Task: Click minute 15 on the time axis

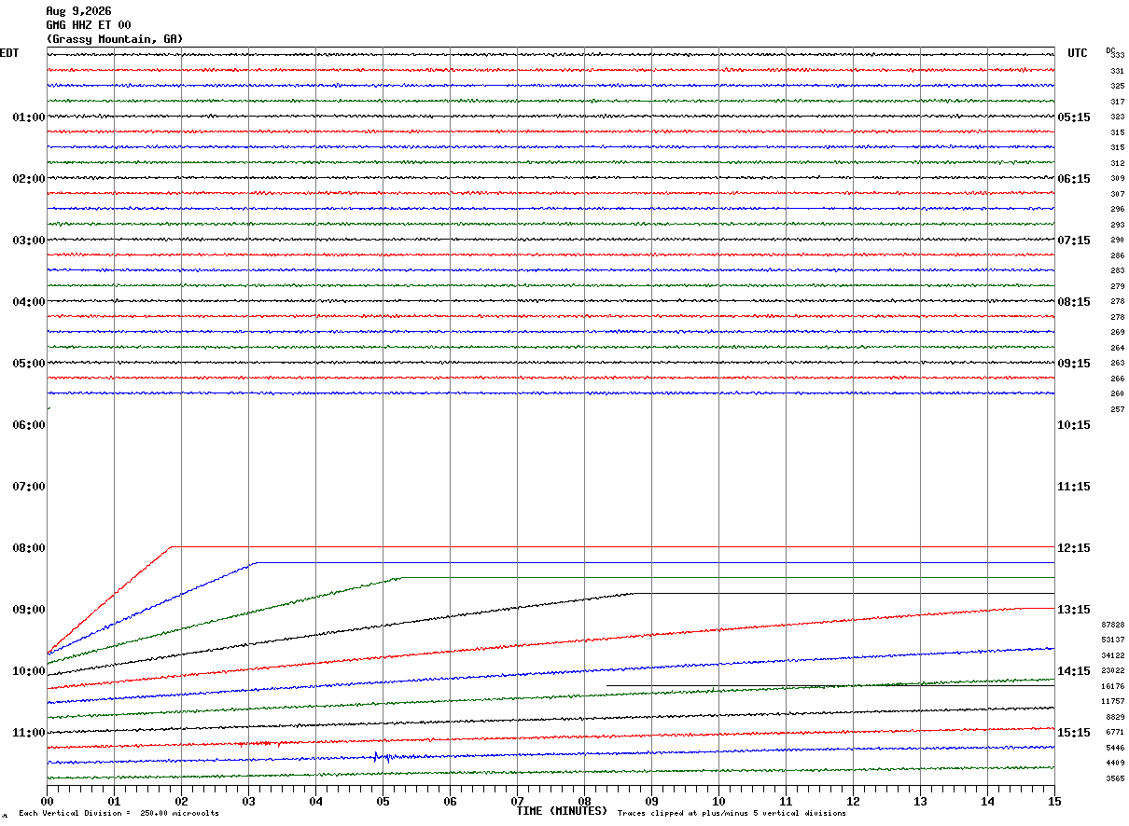Action: point(1054,801)
